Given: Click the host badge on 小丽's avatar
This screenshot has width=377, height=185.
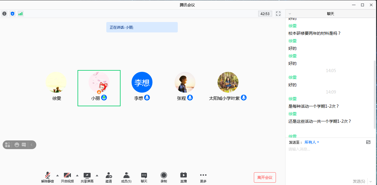Looking at the screenshot, I should pos(99,92).
